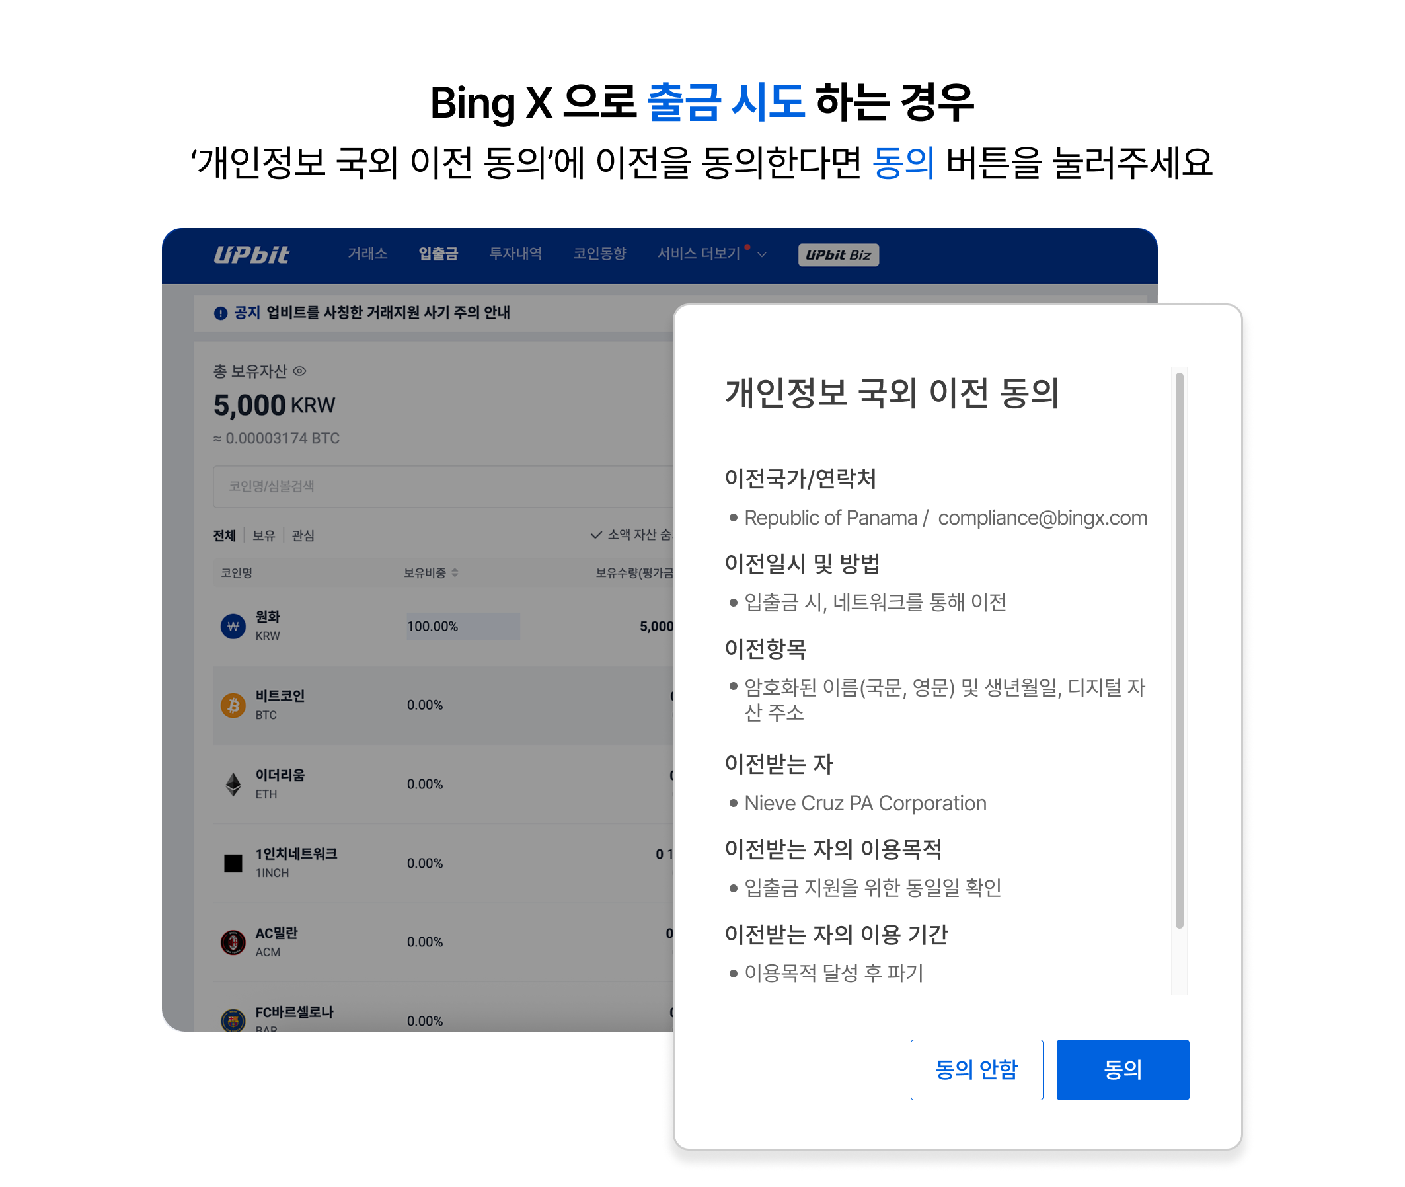Click the 1INCH coin icon
The width and height of the screenshot is (1405, 1187).
pos(233,862)
